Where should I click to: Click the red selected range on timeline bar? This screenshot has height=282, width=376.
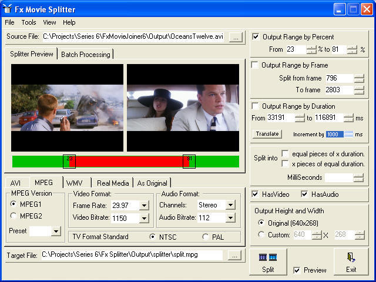pyautogui.click(x=129, y=162)
